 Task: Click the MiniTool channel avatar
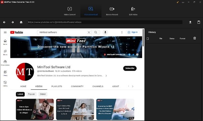click(25, 72)
